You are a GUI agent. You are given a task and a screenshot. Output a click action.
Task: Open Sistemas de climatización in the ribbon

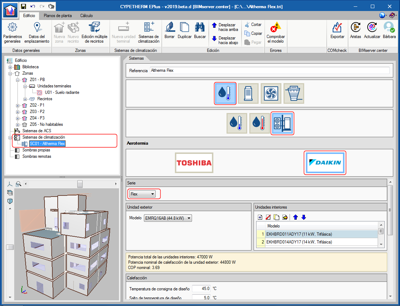[149, 33]
